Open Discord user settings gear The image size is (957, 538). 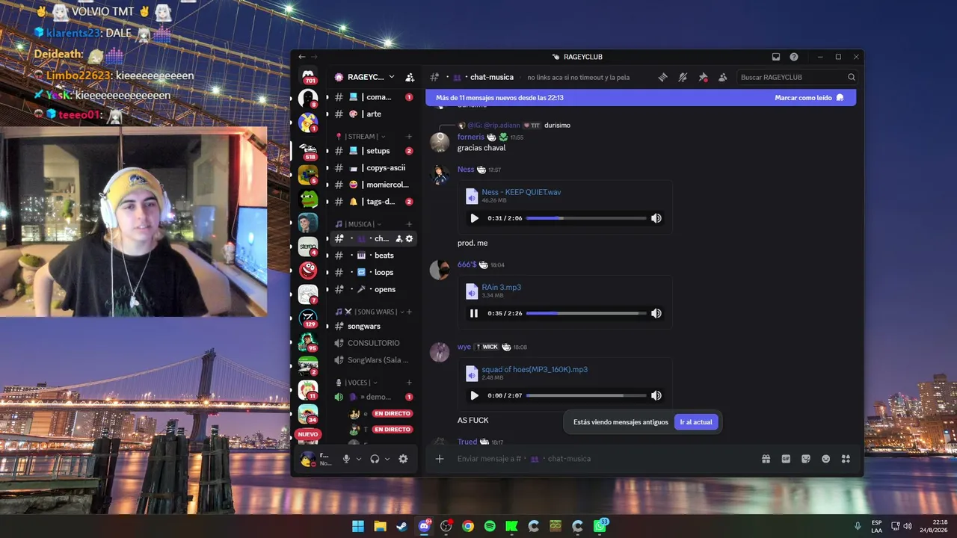(x=403, y=459)
